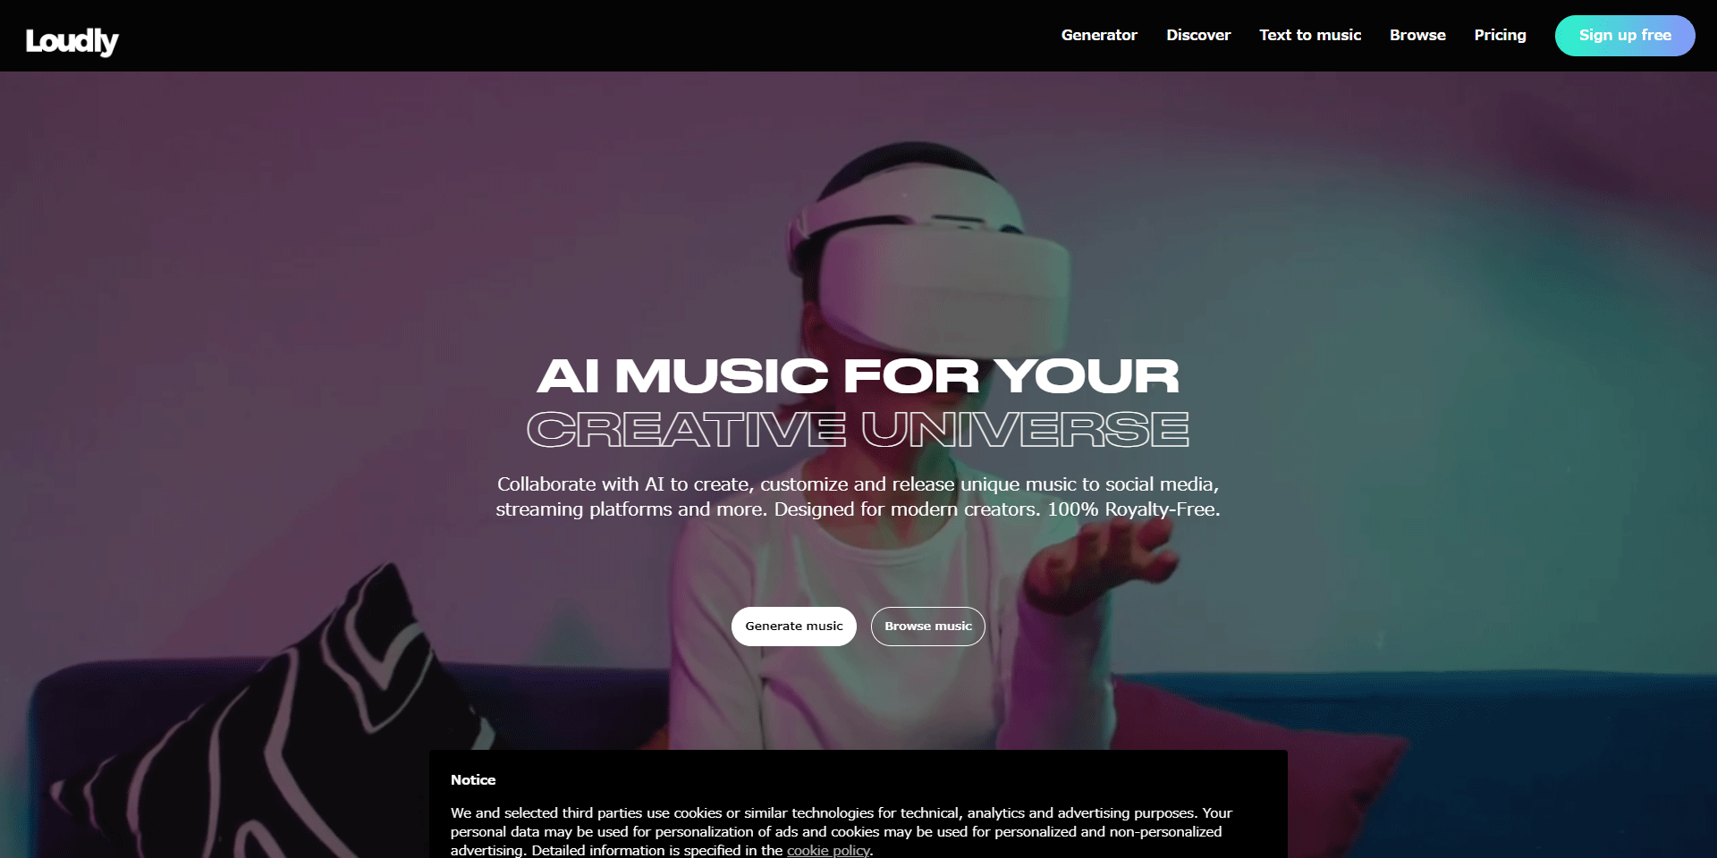Click the Browse music outlined button

coord(928,627)
